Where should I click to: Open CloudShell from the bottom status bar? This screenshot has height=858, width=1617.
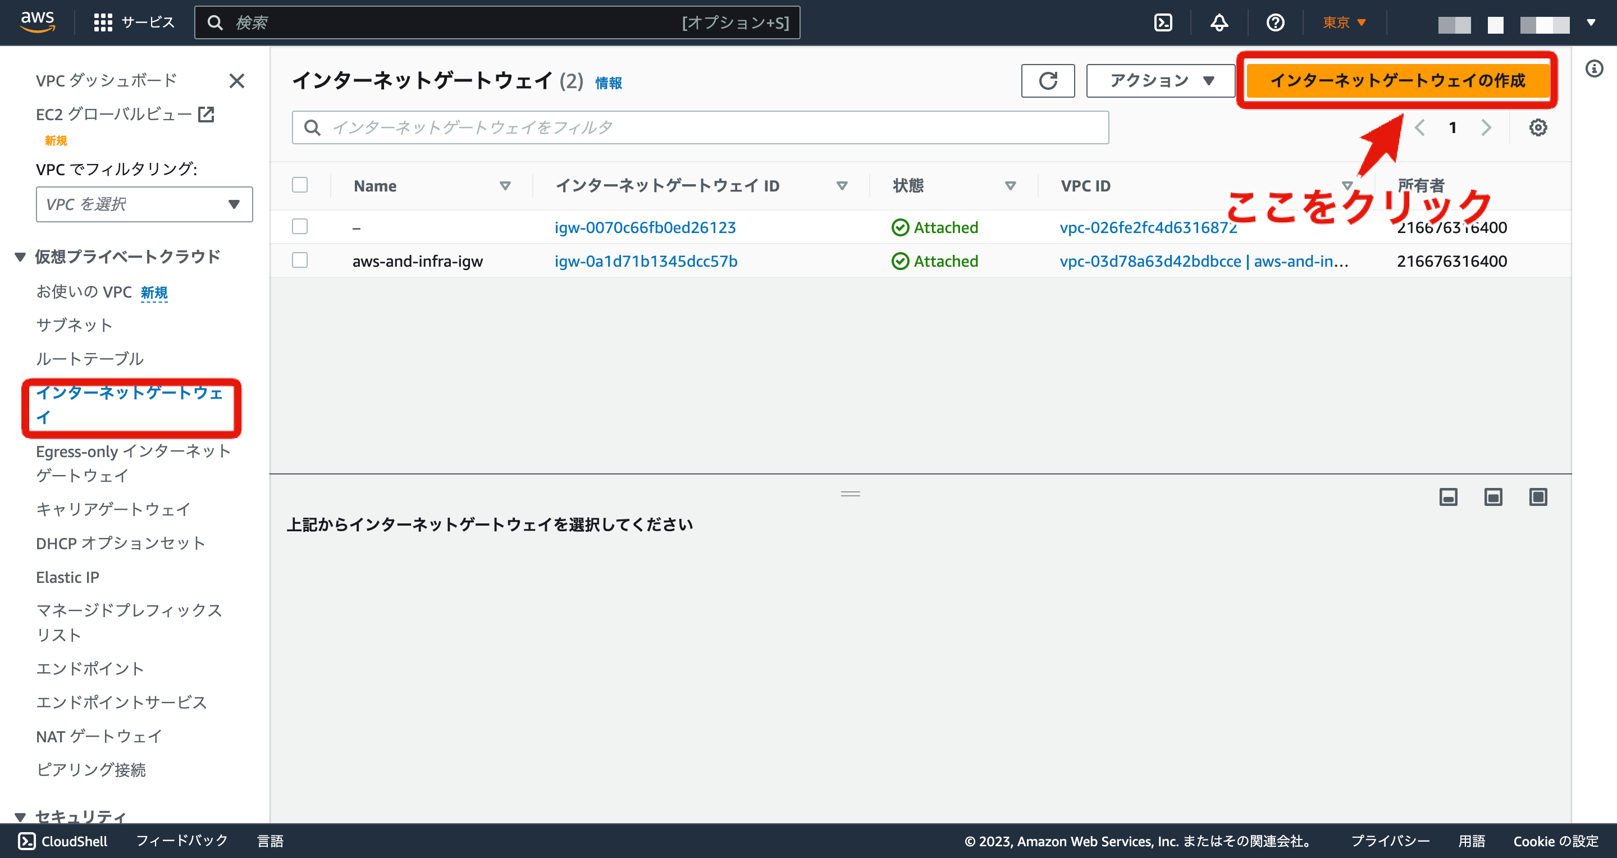(x=63, y=841)
